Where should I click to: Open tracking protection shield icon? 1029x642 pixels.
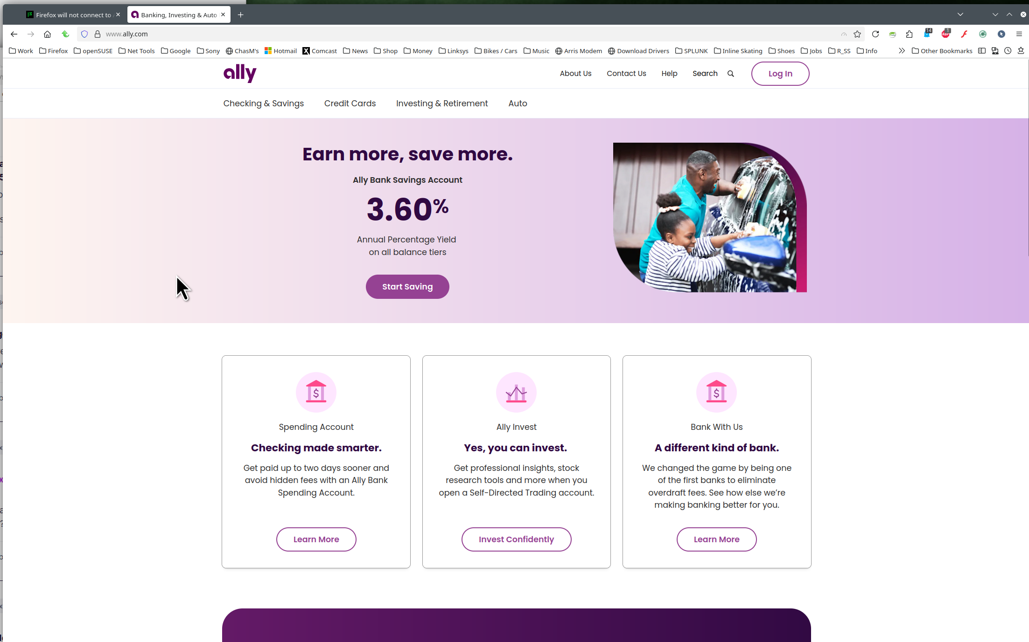tap(84, 34)
